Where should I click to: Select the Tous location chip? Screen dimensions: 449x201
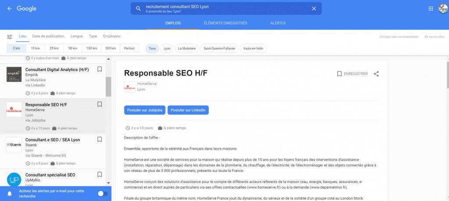coord(152,48)
